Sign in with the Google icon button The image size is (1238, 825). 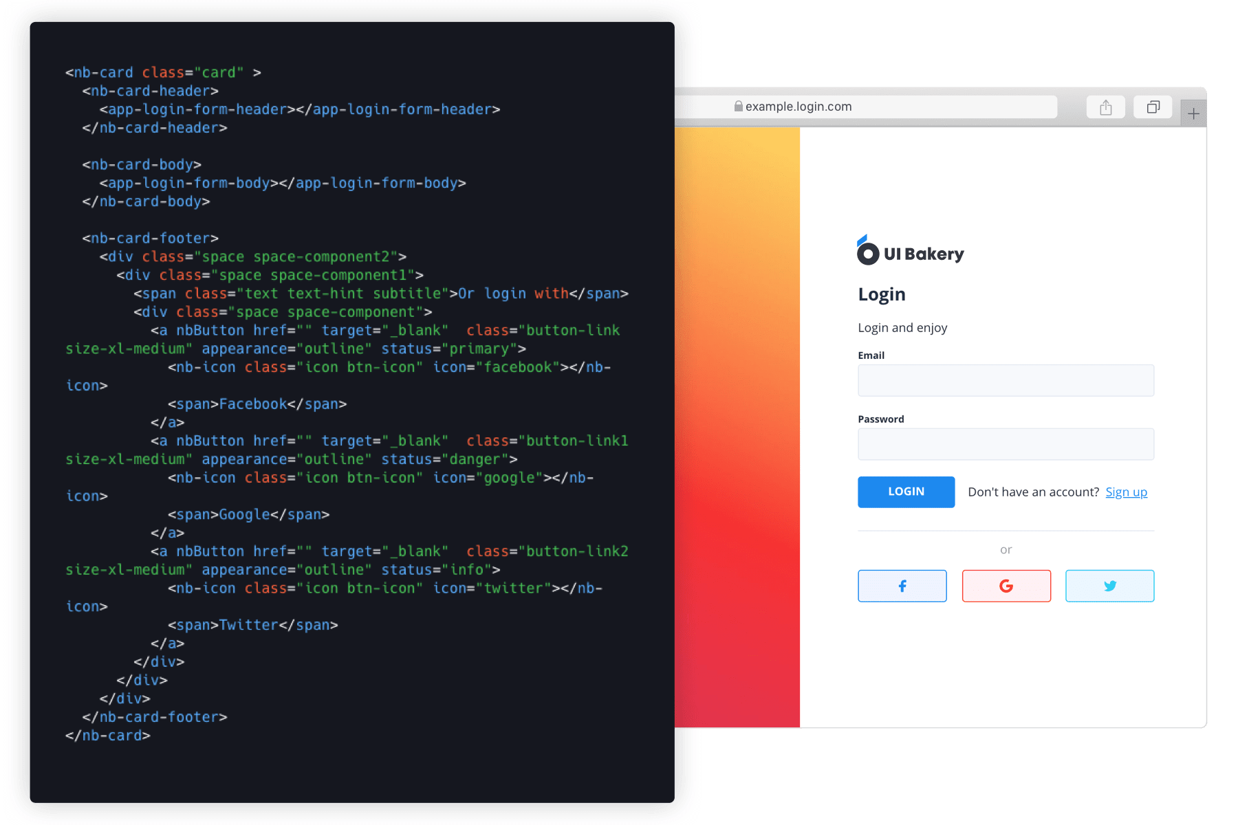[x=1006, y=586]
